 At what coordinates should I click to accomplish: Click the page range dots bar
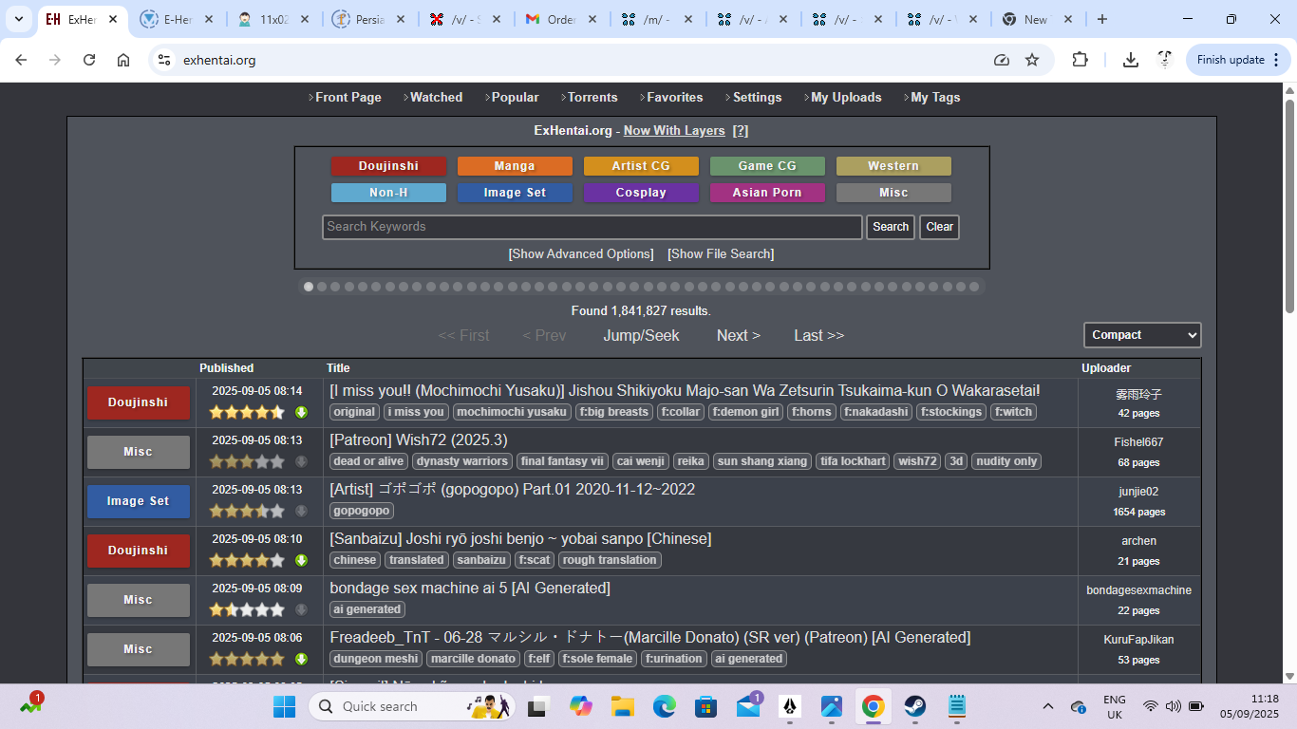click(x=641, y=287)
